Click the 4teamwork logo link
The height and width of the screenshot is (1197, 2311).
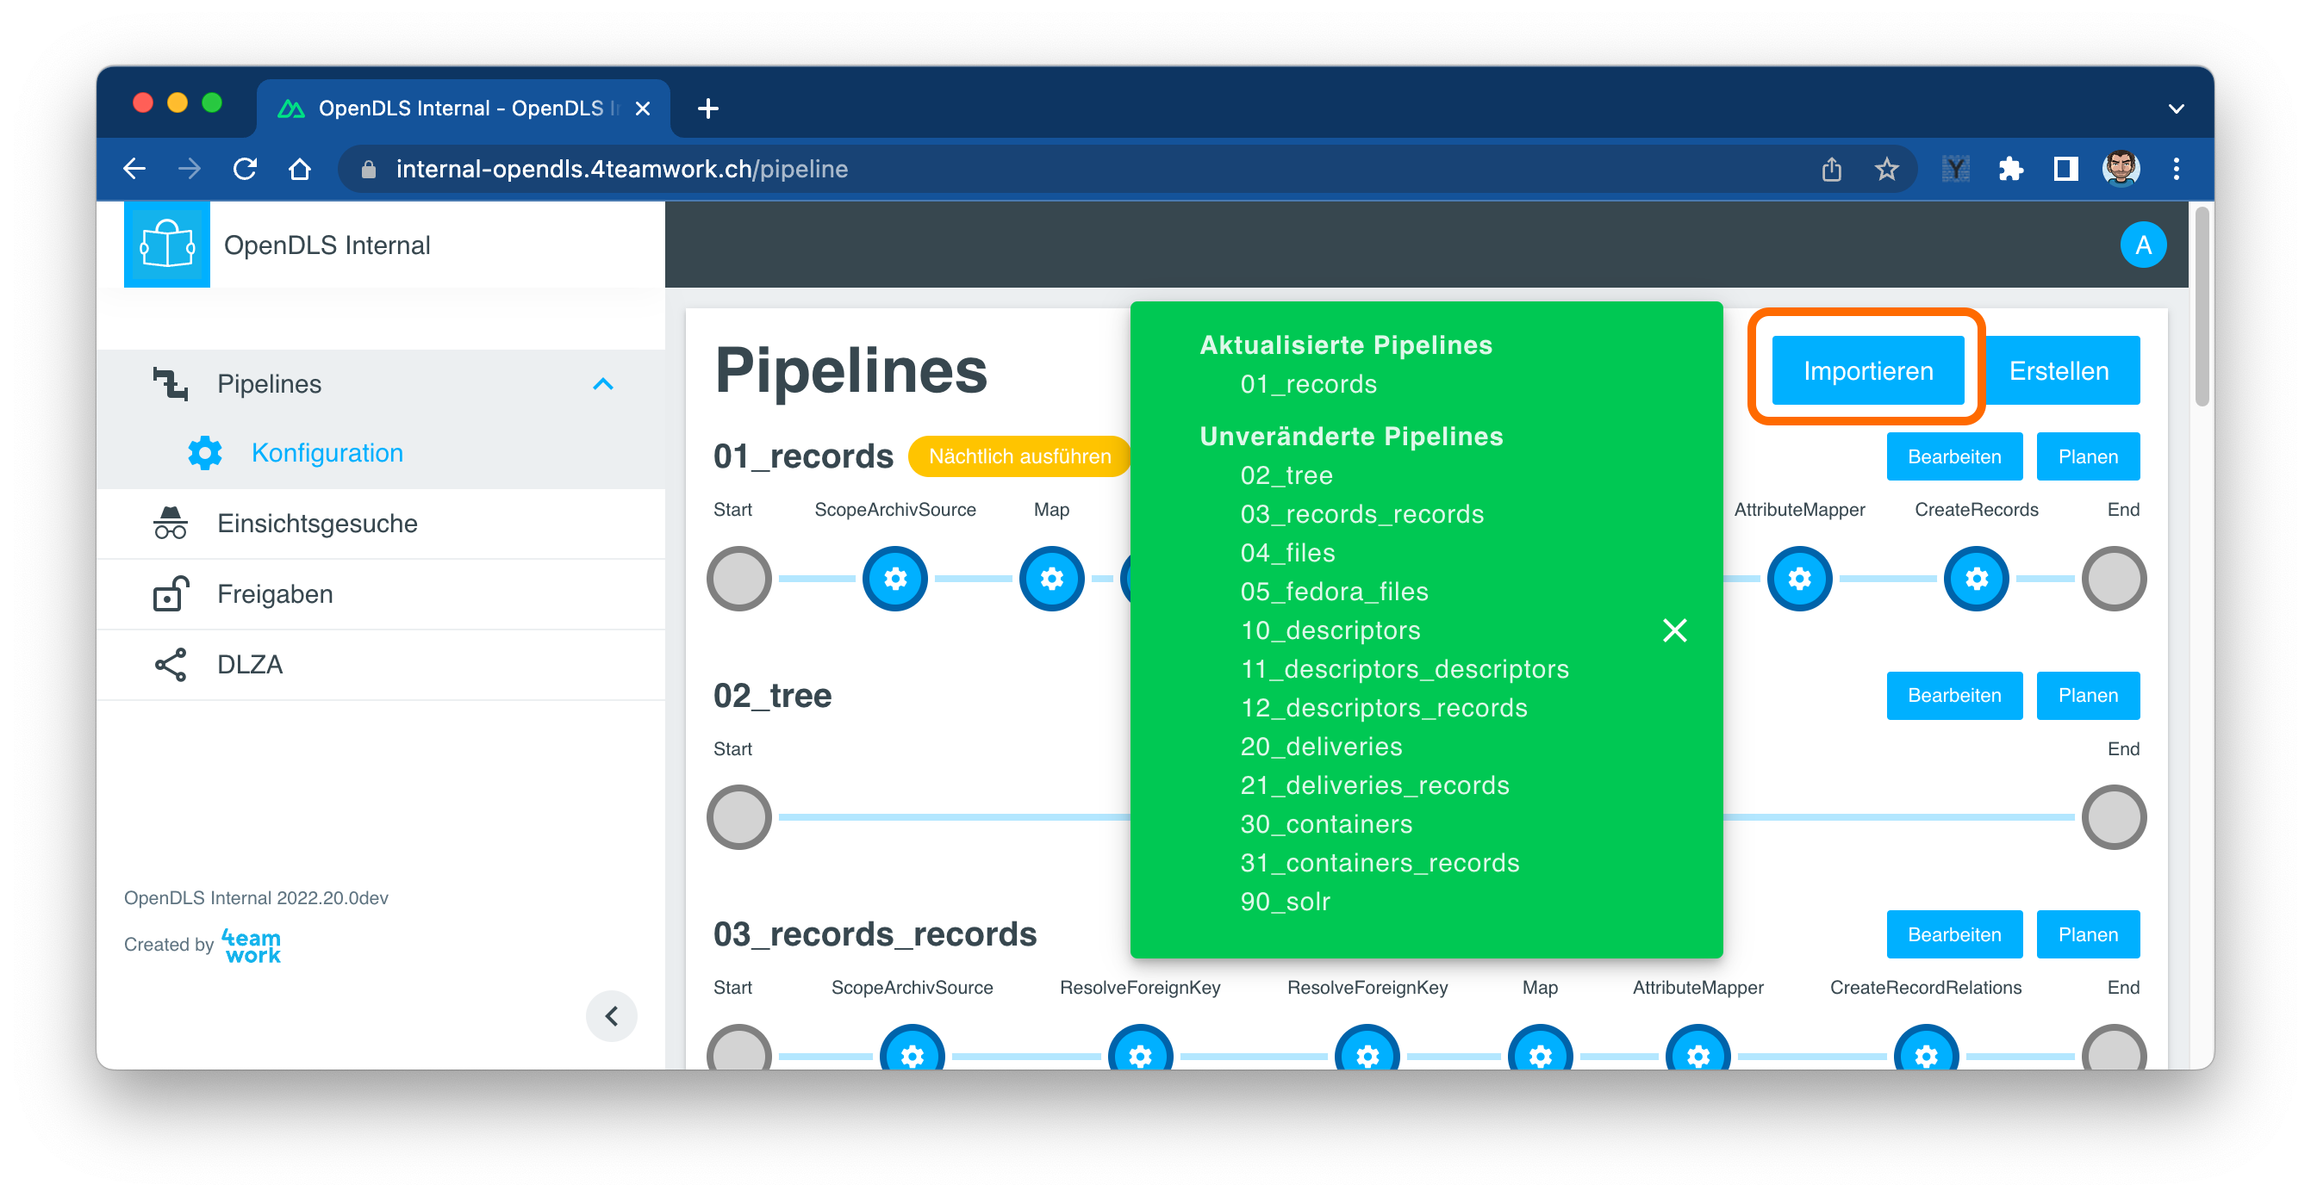click(252, 945)
